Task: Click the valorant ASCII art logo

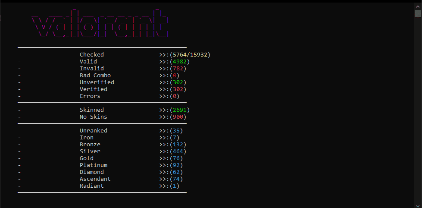Action: point(100,24)
